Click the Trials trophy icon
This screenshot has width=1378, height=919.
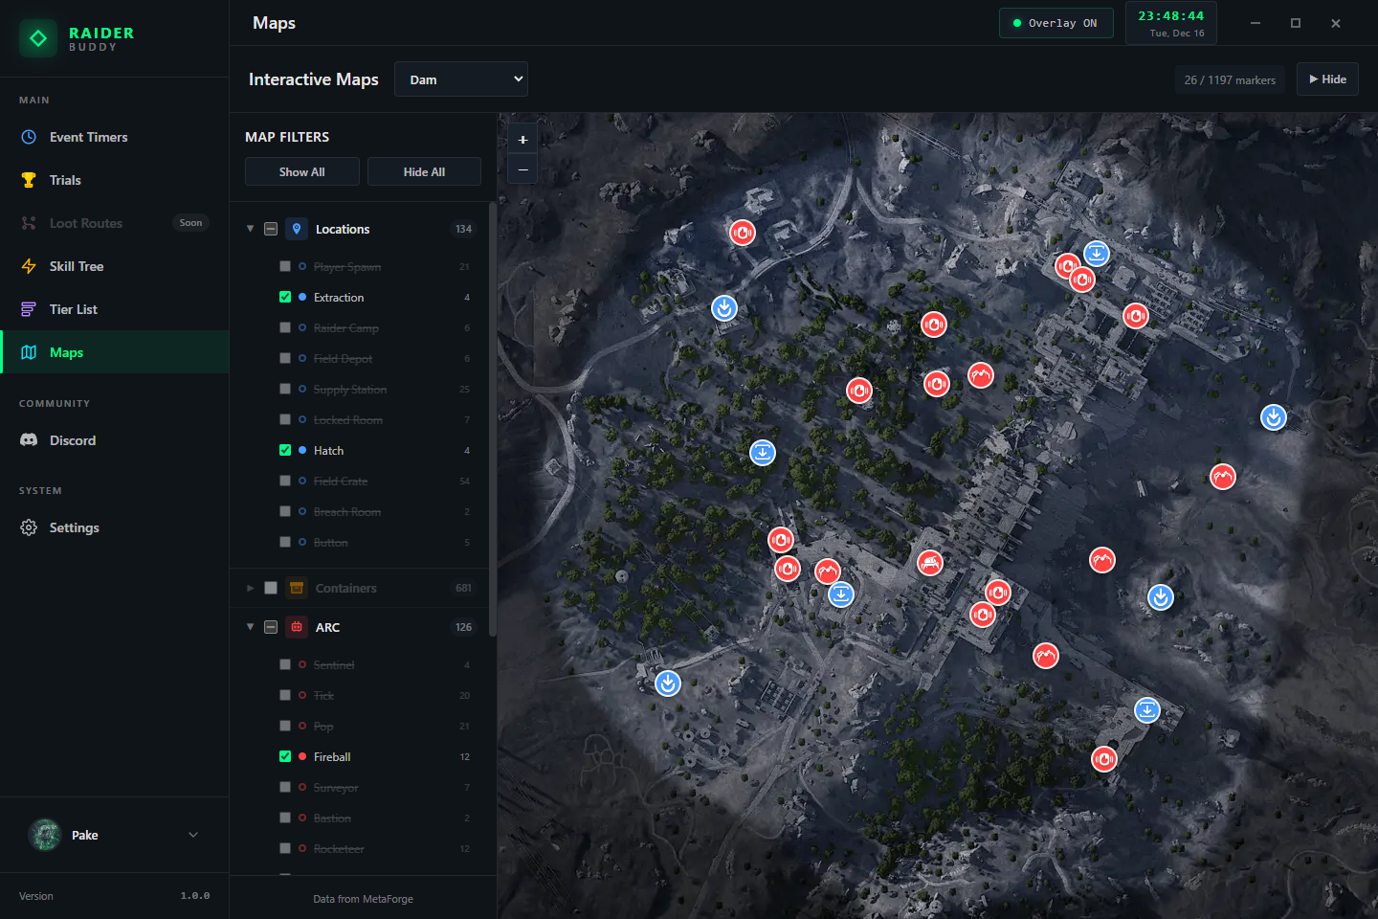pyautogui.click(x=29, y=180)
